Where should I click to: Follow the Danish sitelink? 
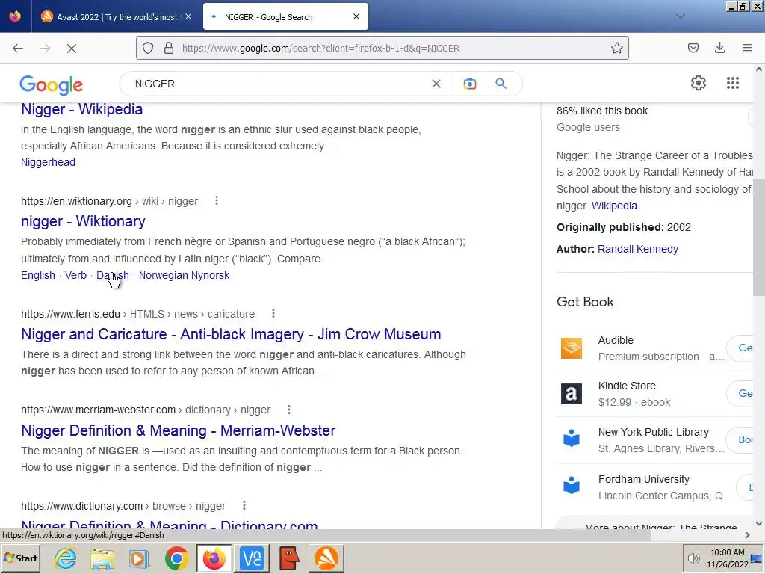[113, 275]
